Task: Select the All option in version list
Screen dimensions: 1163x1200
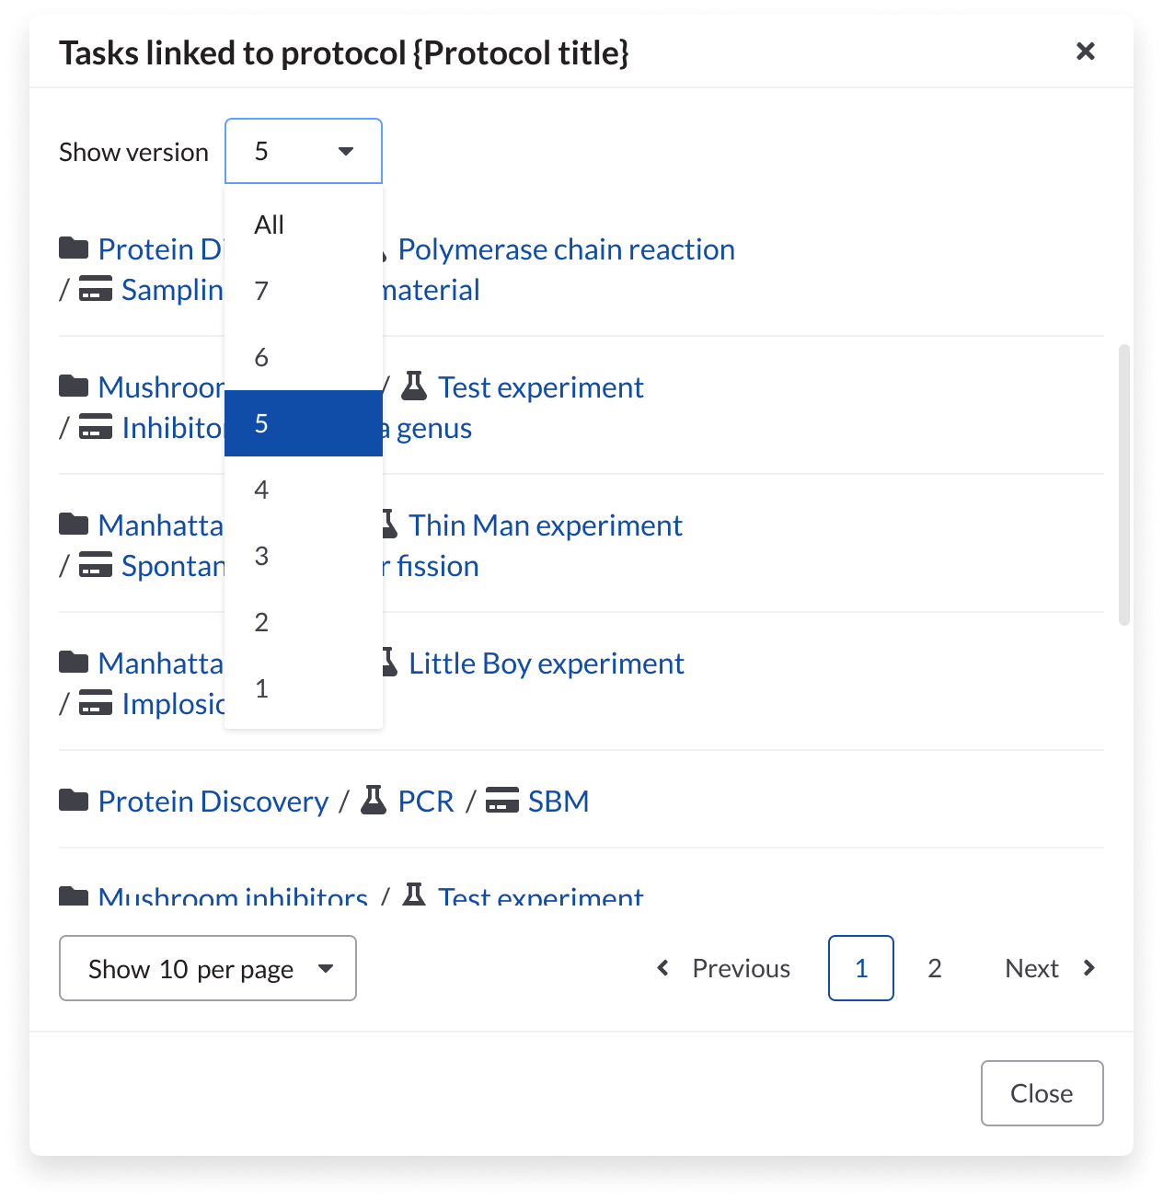Action: [x=304, y=225]
